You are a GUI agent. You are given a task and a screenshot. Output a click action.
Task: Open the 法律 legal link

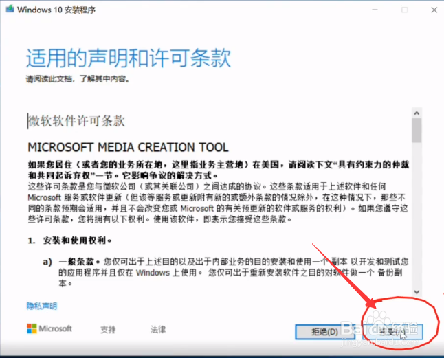(158, 329)
